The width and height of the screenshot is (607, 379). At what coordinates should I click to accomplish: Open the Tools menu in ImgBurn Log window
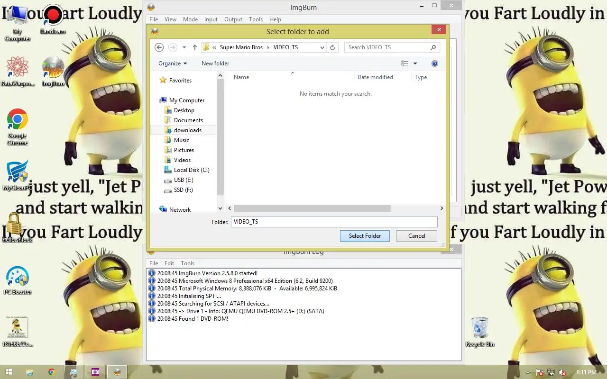(187, 263)
